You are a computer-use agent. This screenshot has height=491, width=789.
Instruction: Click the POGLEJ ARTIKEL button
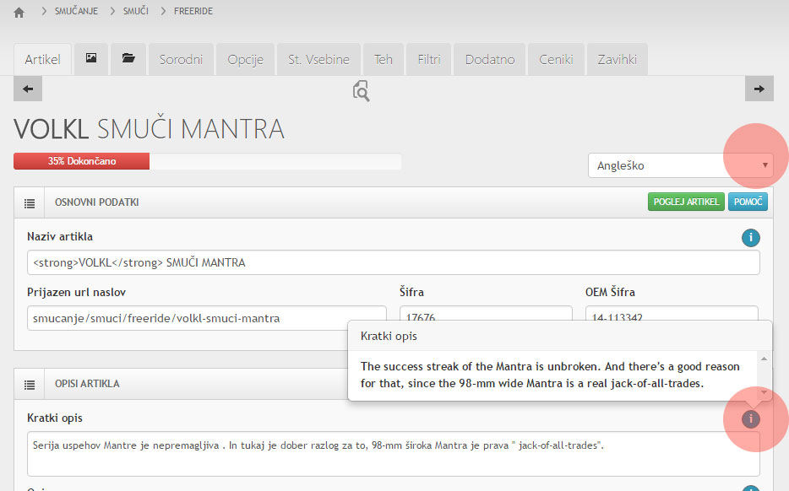(x=686, y=202)
